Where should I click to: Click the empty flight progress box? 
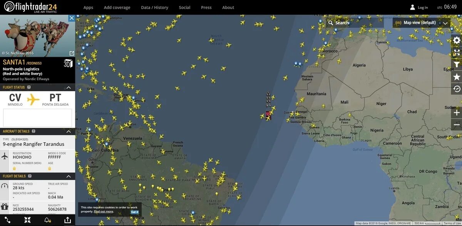(x=37, y=118)
